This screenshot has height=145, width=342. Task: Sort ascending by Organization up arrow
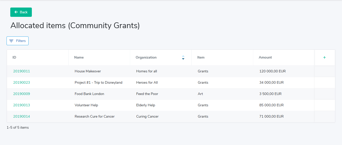pos(183,56)
